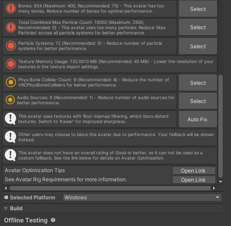Image resolution: width=231 pixels, height=226 pixels.
Task: Click the info bubble icon beside Box mipmap filtering message
Action: pos(10,119)
